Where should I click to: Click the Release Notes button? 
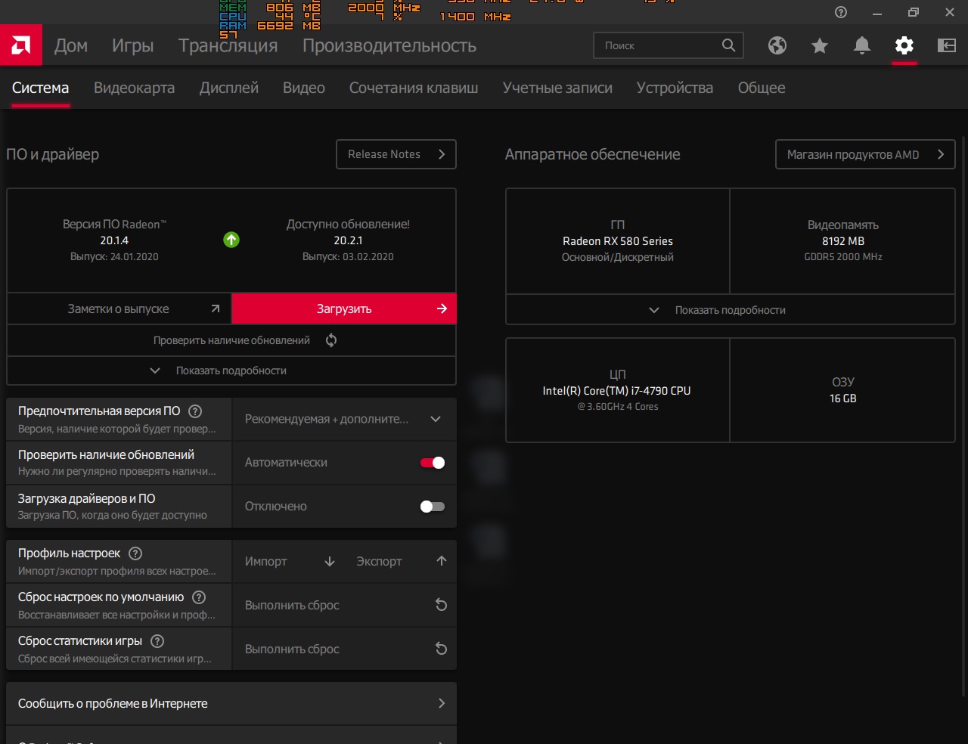(396, 154)
